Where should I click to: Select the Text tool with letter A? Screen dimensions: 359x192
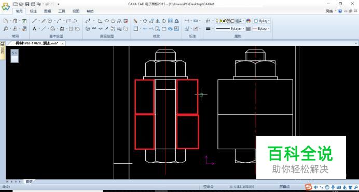click(34, 29)
